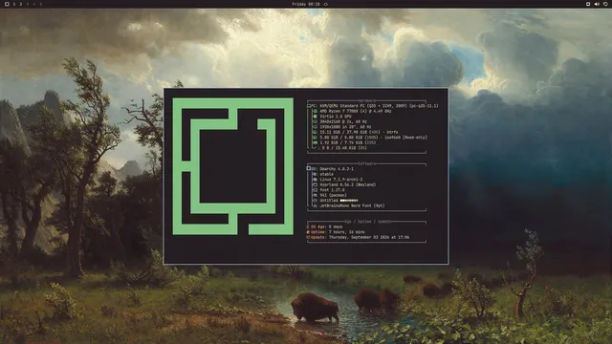Open the volume speaker icon in the top bar

click(x=597, y=4)
